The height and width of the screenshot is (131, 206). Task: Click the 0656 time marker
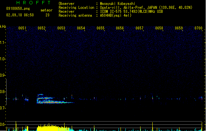(120, 28)
